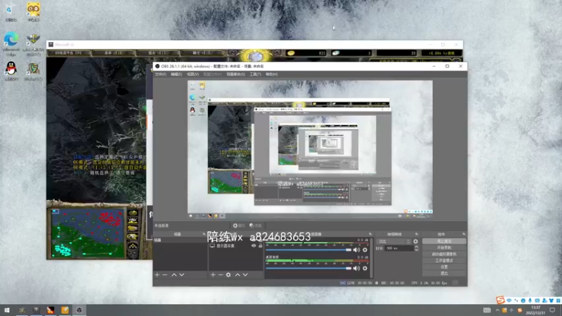This screenshot has width=562, height=316.
Task: Open the notification center in taskbar
Action: [552, 310]
